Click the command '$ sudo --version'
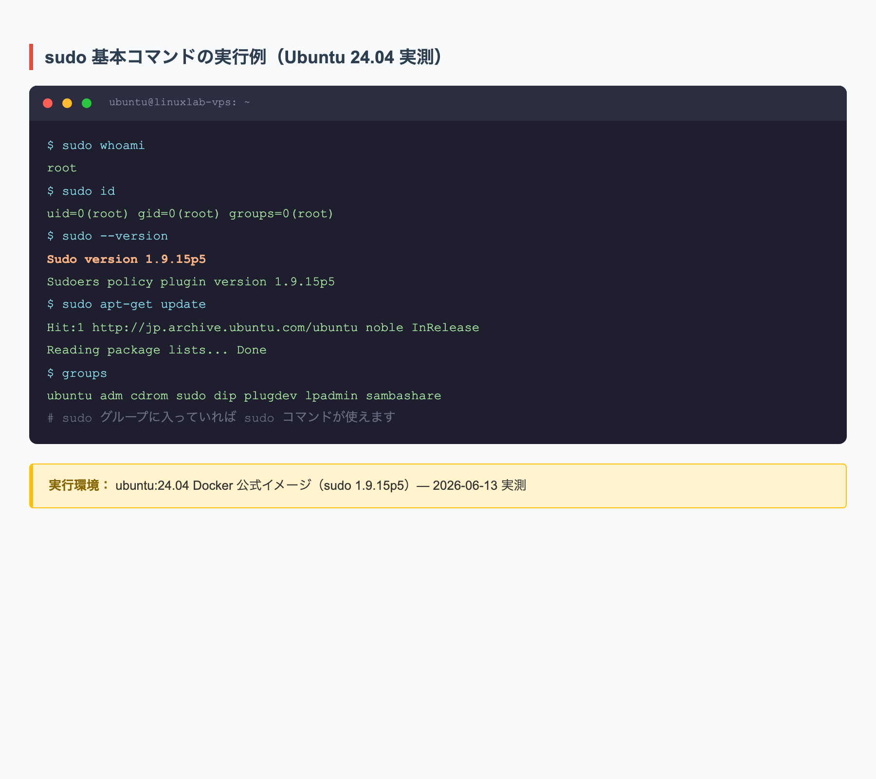This screenshot has height=779, width=876. click(x=108, y=236)
